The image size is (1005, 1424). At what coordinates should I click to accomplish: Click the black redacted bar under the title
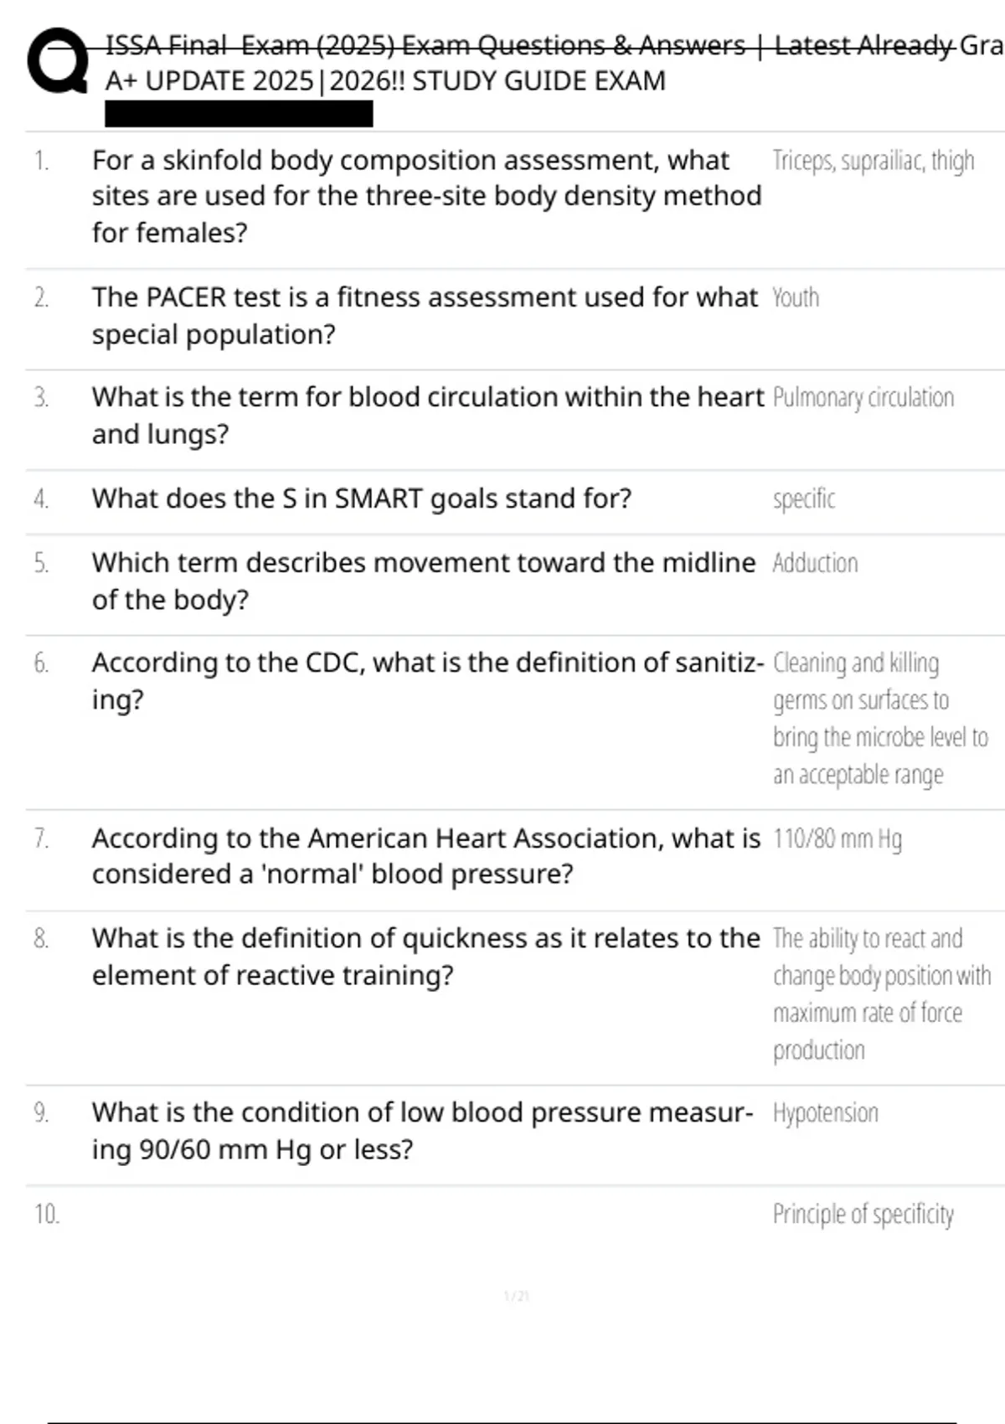click(239, 114)
